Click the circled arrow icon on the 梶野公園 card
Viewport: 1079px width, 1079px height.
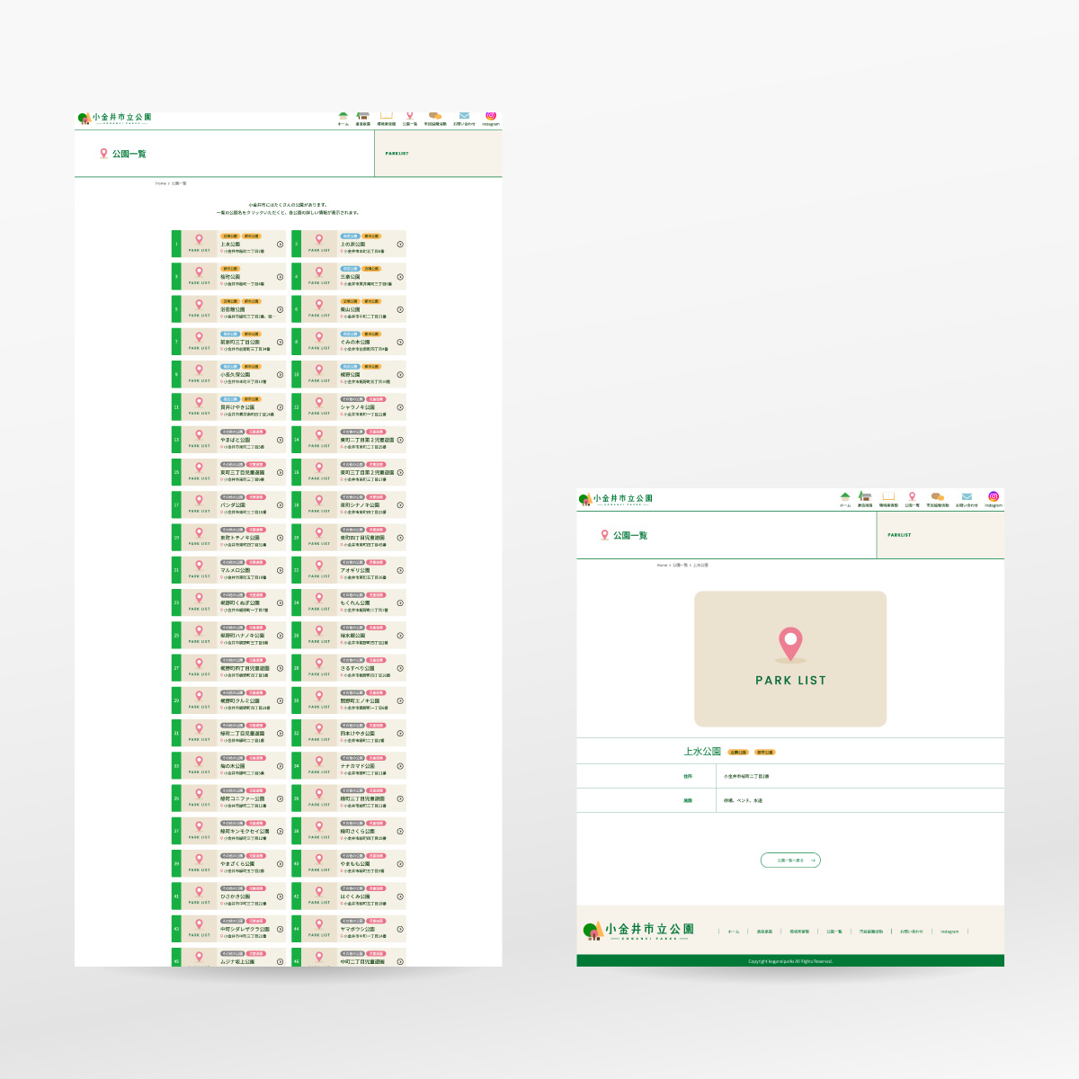pyautogui.click(x=400, y=375)
